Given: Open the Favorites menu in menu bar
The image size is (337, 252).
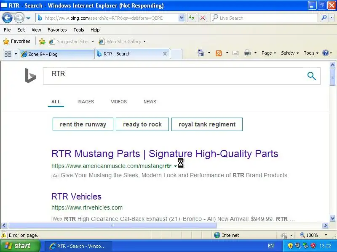Looking at the screenshot, I should click(57, 30).
